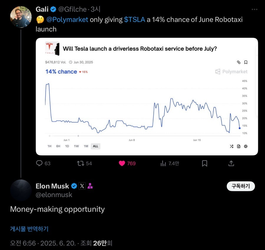Switch chart range to 1W
The image size is (265, 250).
(76, 146)
